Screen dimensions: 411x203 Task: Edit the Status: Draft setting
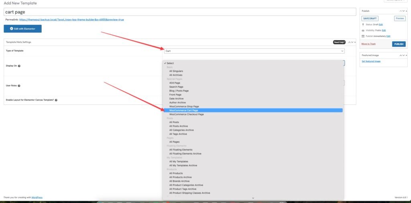click(x=380, y=24)
